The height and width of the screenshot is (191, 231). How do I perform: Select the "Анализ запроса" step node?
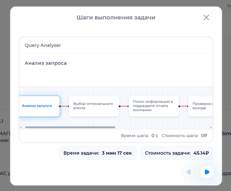click(x=39, y=106)
